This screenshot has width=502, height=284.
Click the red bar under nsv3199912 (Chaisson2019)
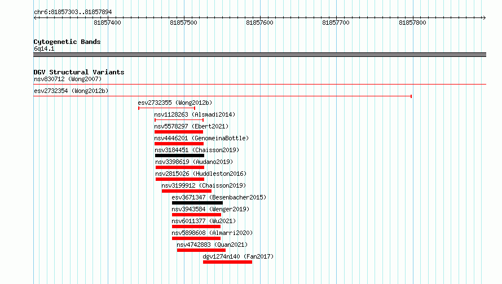[x=187, y=191]
